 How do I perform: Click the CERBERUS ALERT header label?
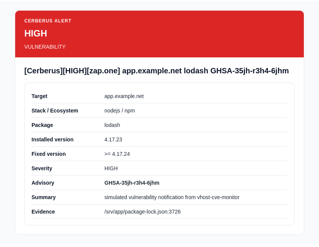click(x=48, y=21)
